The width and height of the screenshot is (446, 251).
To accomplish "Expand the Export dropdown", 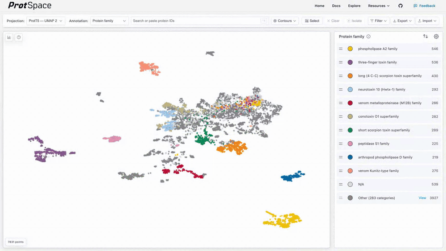I will 402,21.
